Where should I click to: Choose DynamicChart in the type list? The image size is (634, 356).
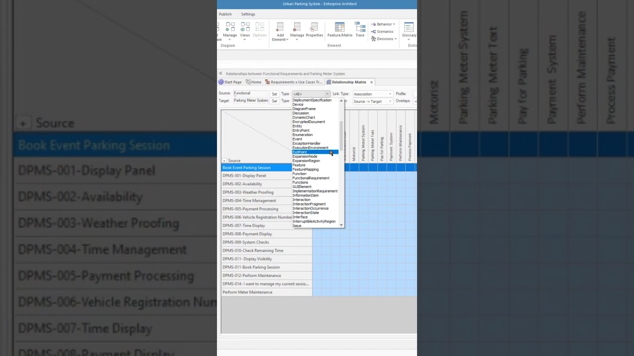(x=304, y=118)
